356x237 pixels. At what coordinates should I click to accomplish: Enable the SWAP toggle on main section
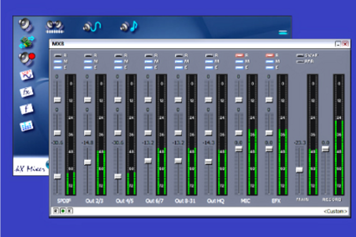(x=300, y=55)
